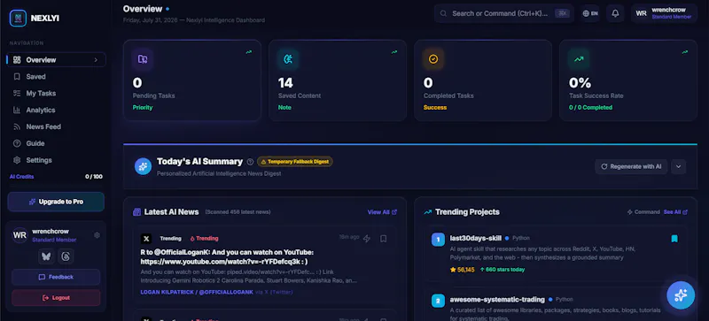Image resolution: width=709 pixels, height=321 pixels.
Task: Open the Bluesky butterfly social icon
Action: pyautogui.click(x=46, y=256)
